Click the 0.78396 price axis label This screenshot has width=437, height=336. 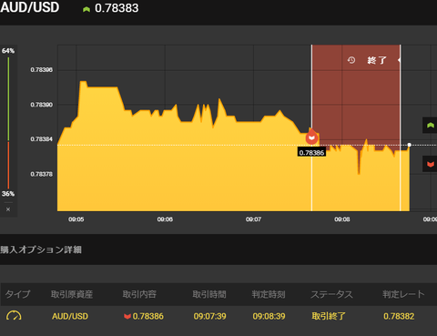(42, 70)
